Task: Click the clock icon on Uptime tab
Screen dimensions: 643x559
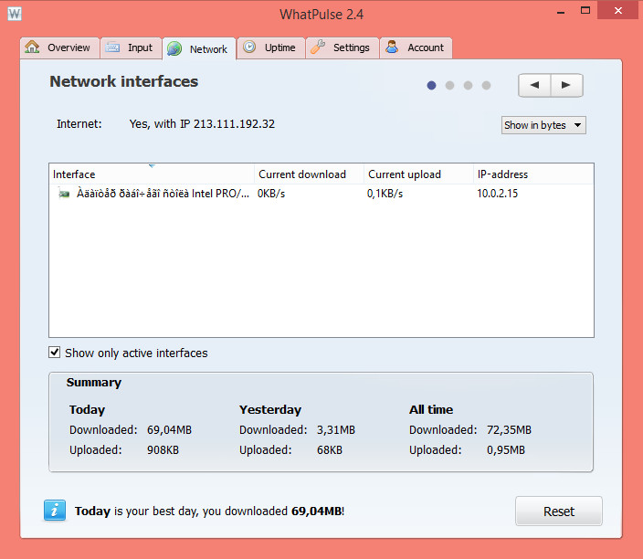Action: pyautogui.click(x=249, y=47)
